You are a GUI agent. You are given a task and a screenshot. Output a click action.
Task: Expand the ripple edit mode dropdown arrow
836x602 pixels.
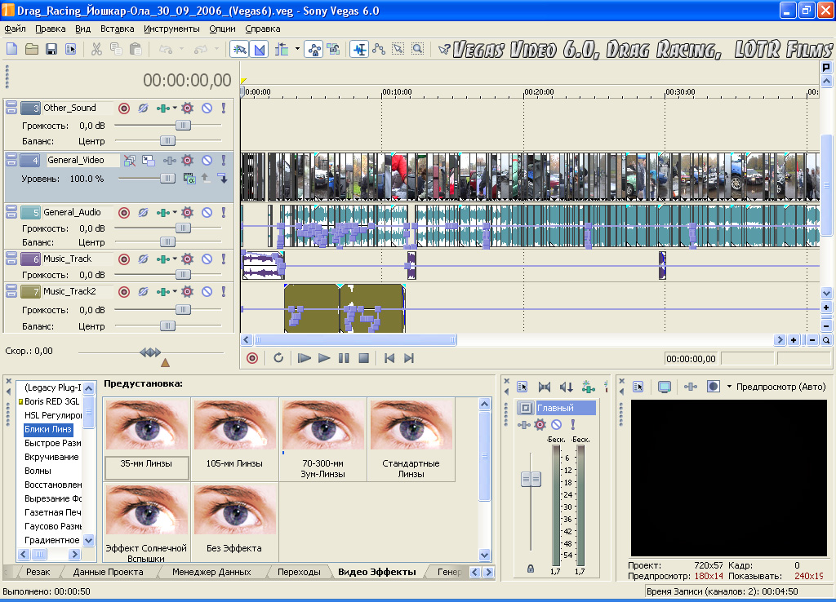click(297, 50)
